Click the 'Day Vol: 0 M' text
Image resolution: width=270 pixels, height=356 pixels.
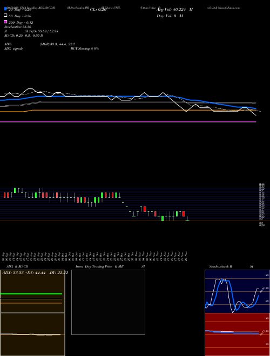tap(170, 16)
